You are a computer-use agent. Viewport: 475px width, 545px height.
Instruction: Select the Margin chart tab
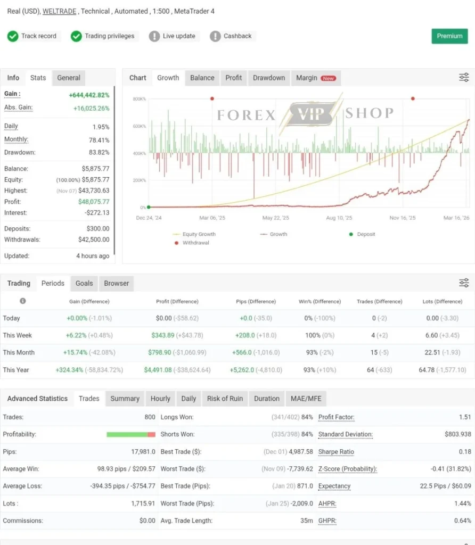(316, 78)
